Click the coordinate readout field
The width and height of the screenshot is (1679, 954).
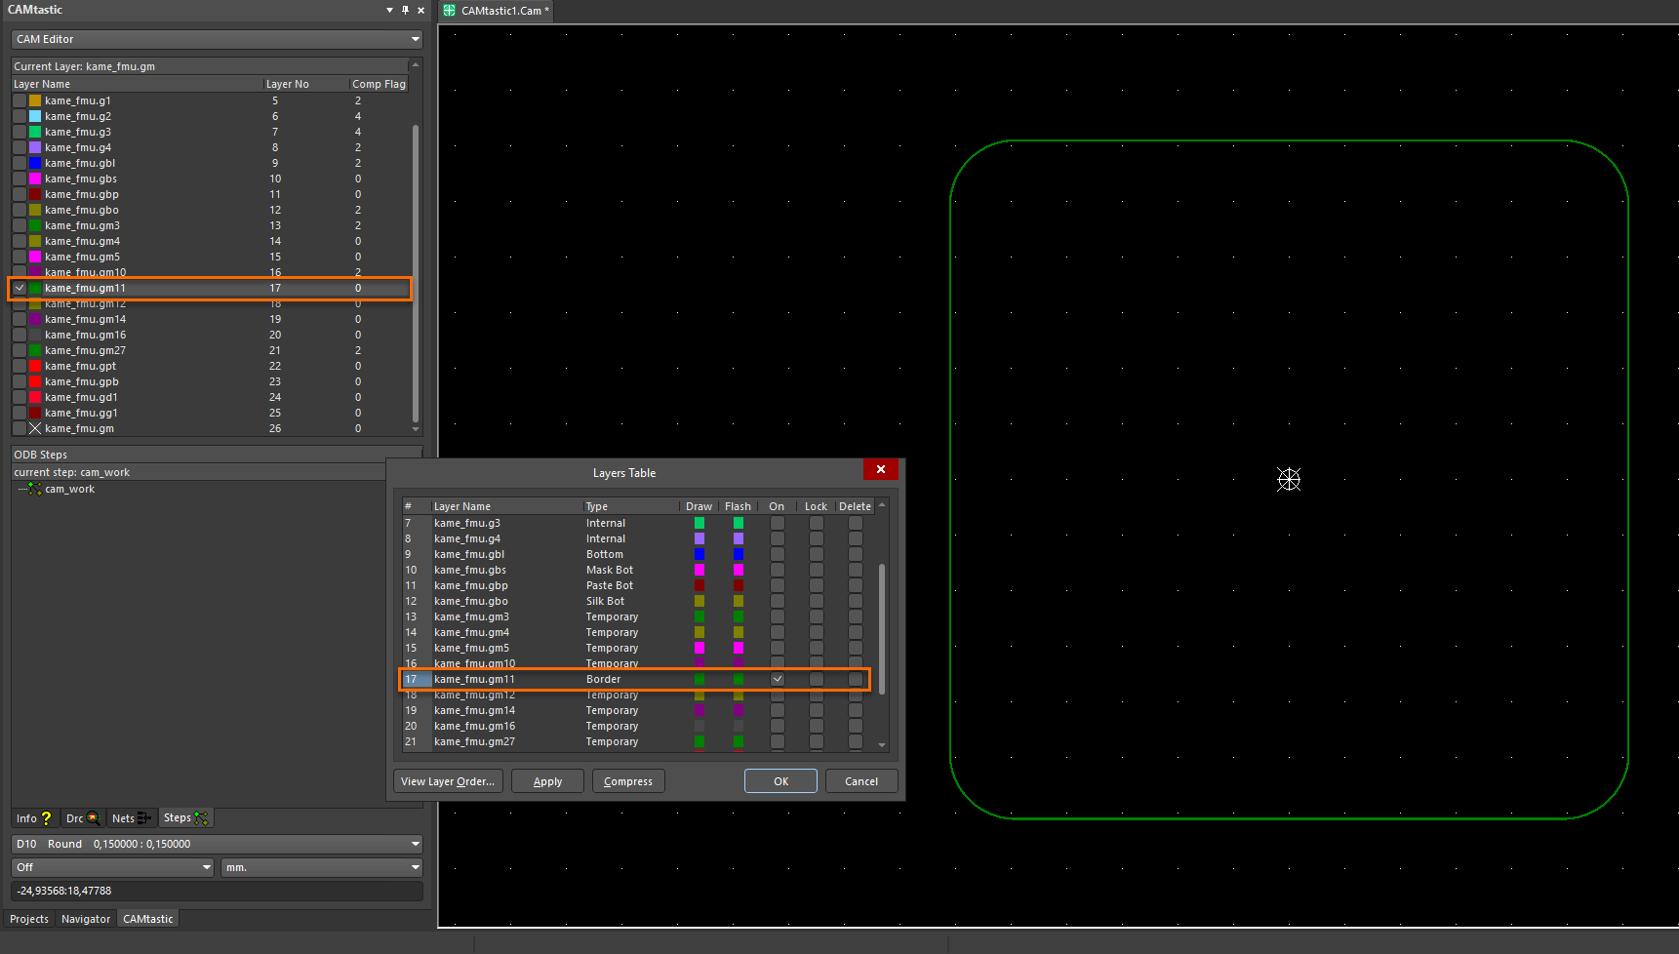(x=217, y=891)
